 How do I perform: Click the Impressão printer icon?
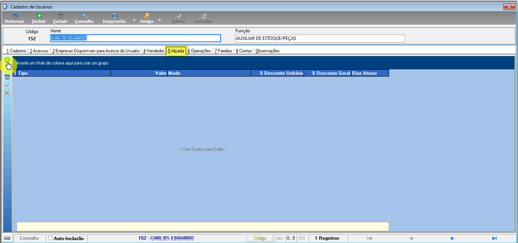tap(114, 15)
